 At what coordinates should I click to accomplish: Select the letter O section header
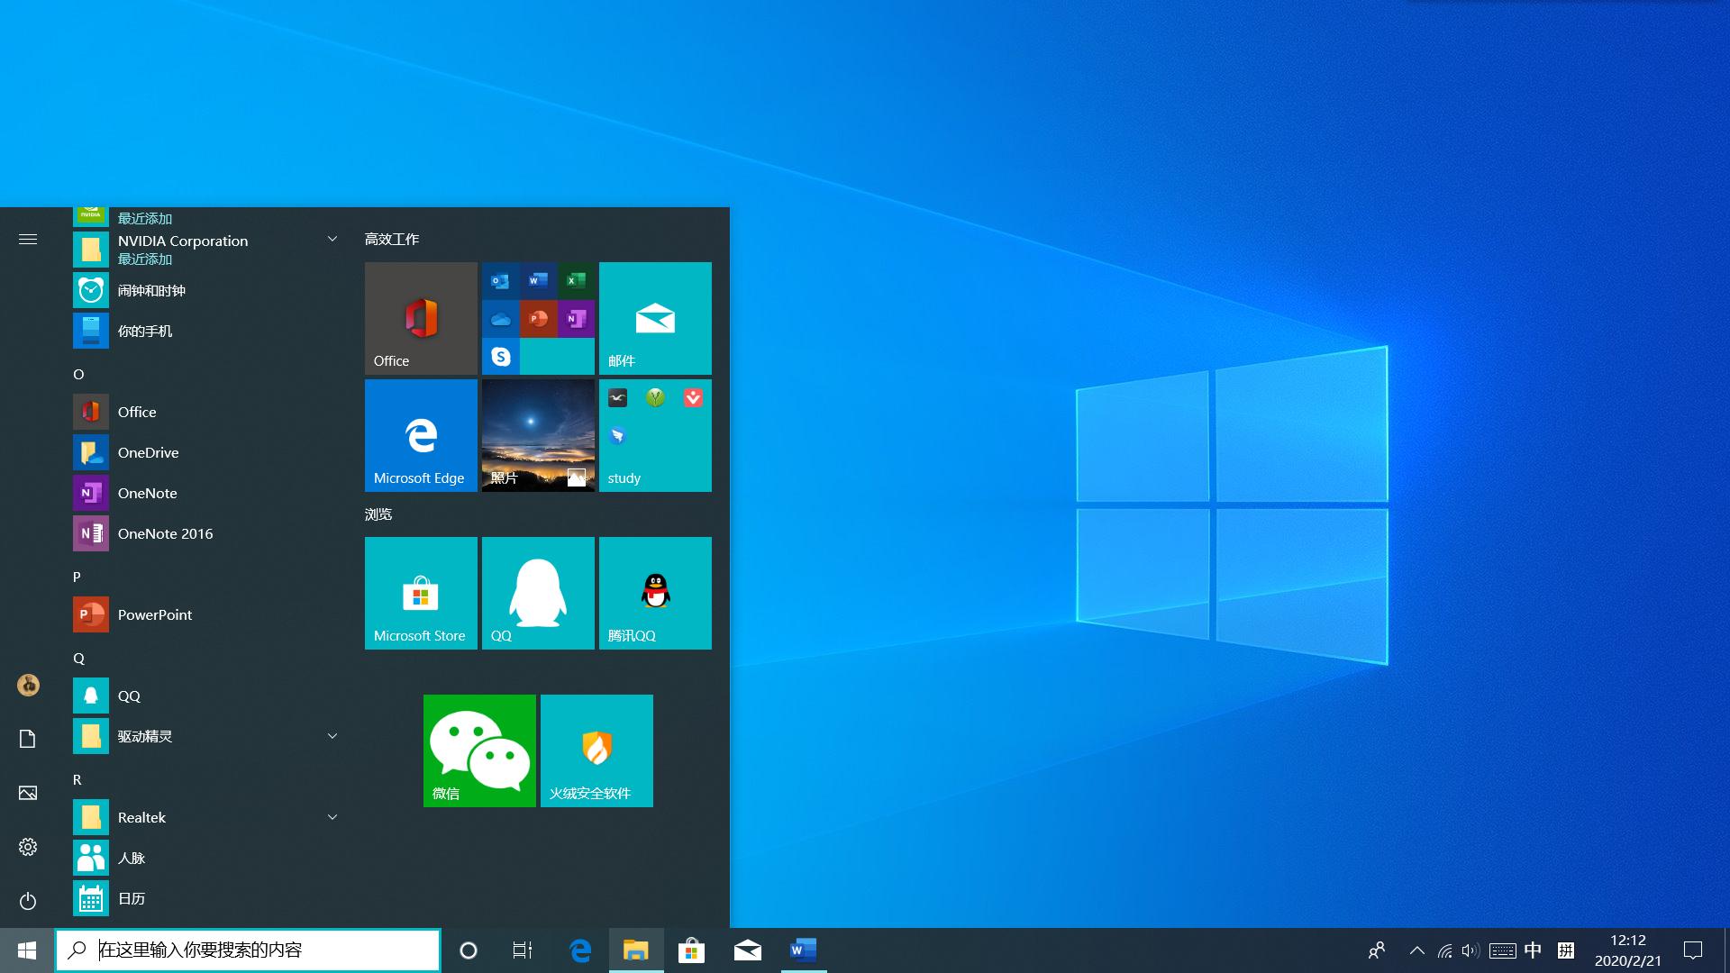(x=77, y=373)
